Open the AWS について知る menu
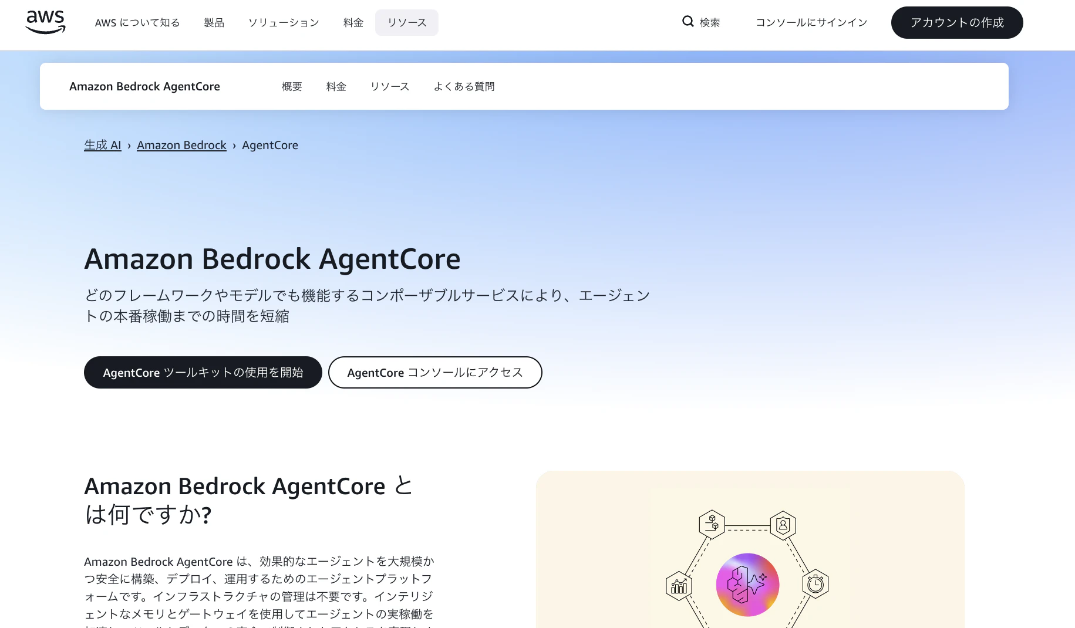Image resolution: width=1075 pixels, height=628 pixels. 137,22
